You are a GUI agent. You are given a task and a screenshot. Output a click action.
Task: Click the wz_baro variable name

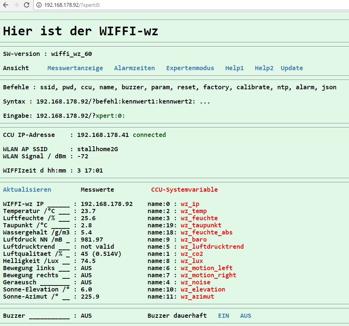(x=194, y=239)
